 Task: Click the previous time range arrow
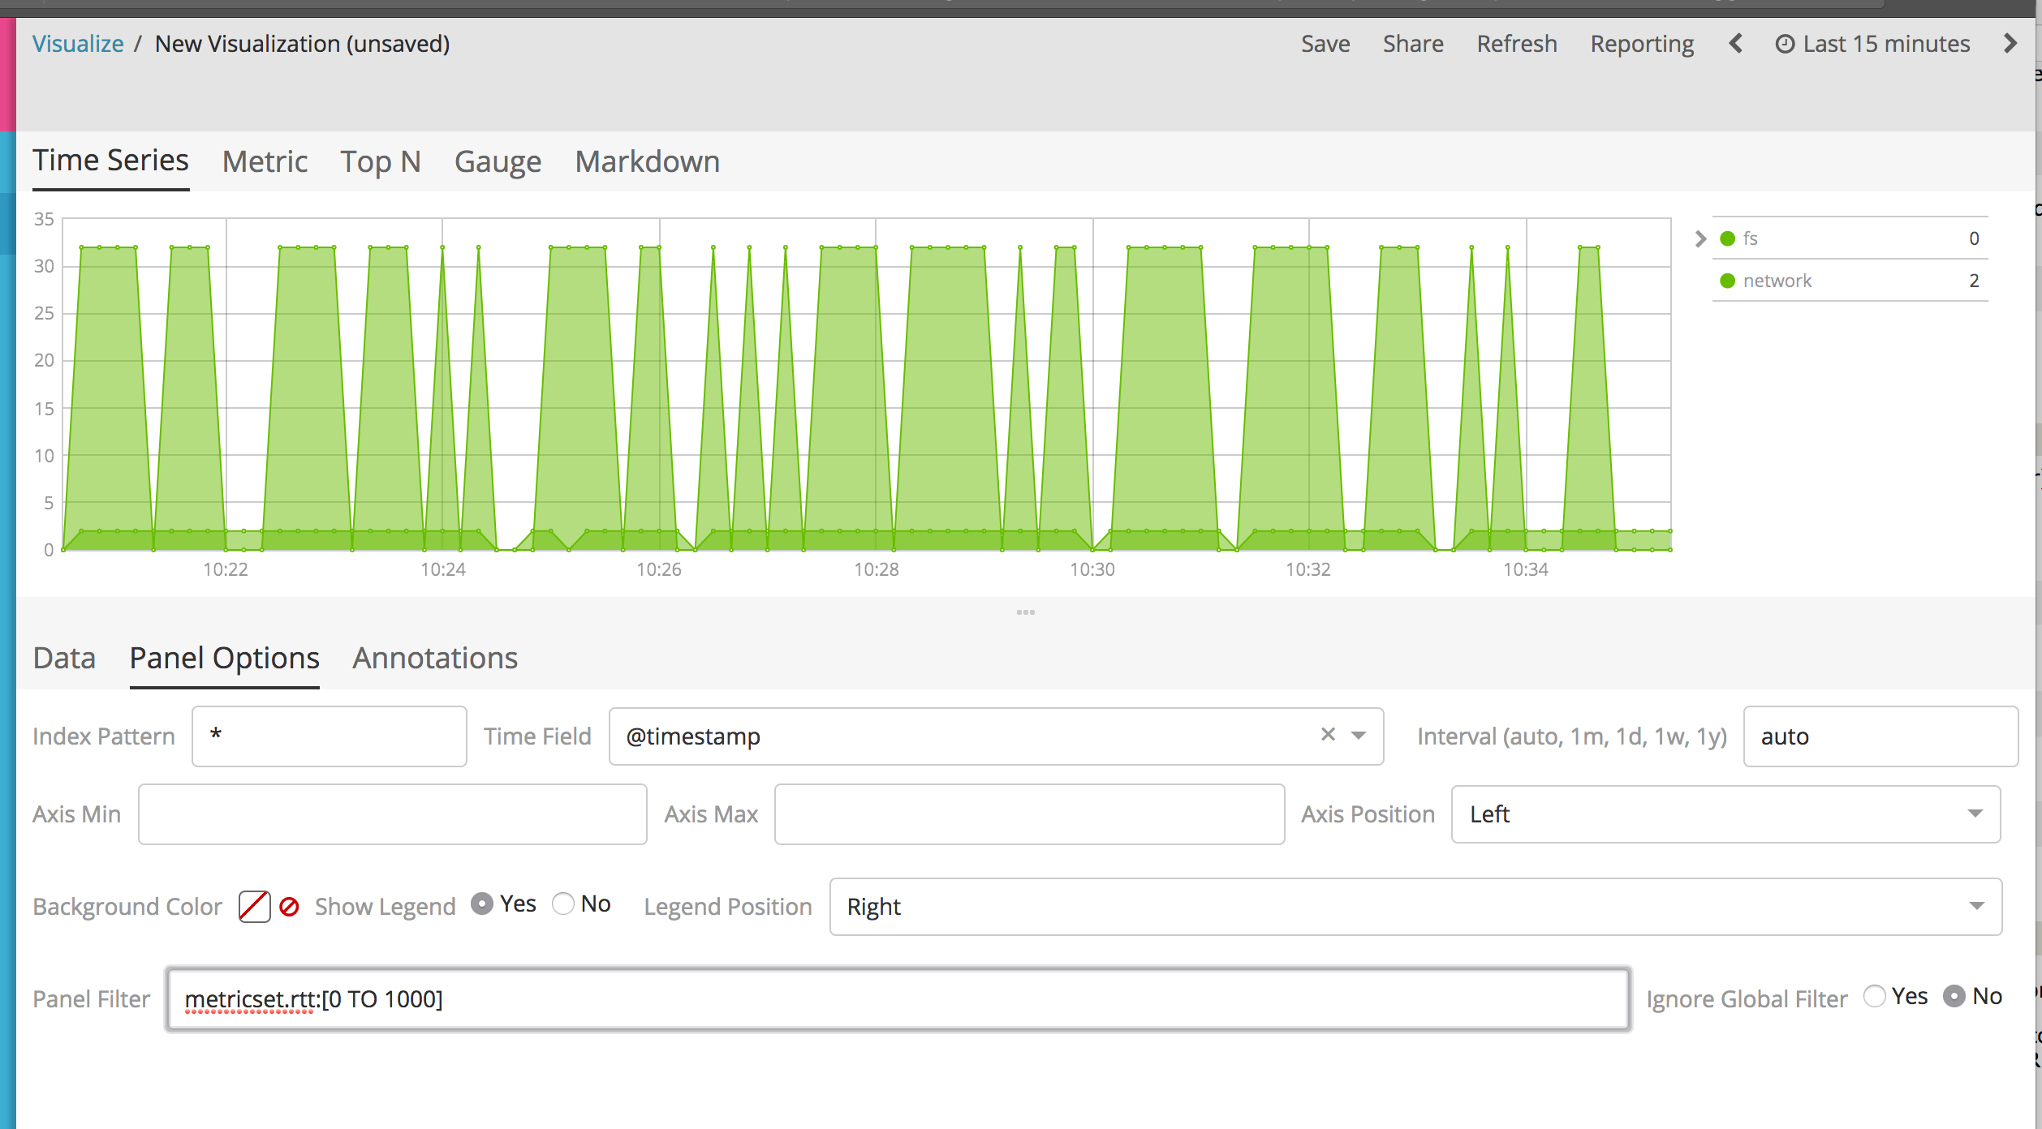(1735, 44)
